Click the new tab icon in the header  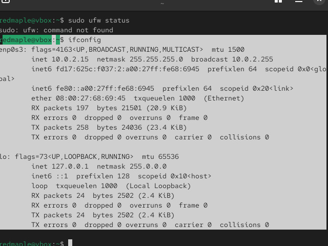pos(5,2)
